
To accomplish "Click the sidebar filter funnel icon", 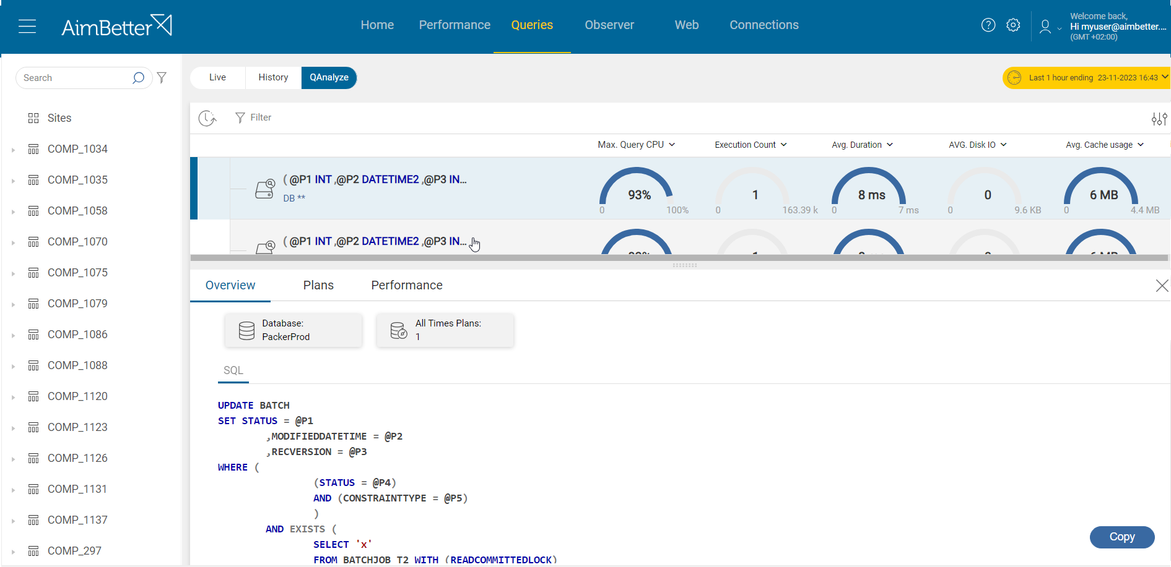I will click(162, 78).
